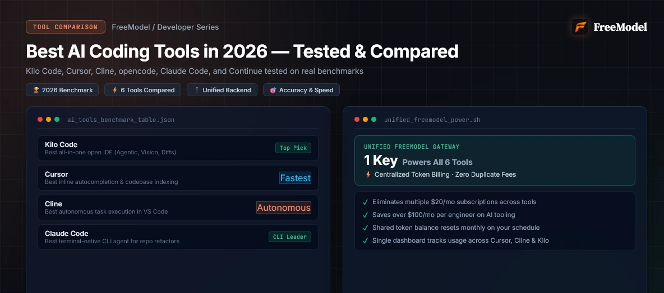Select the Unified Backend tag
Image resolution: width=664 pixels, height=293 pixels.
pos(222,90)
